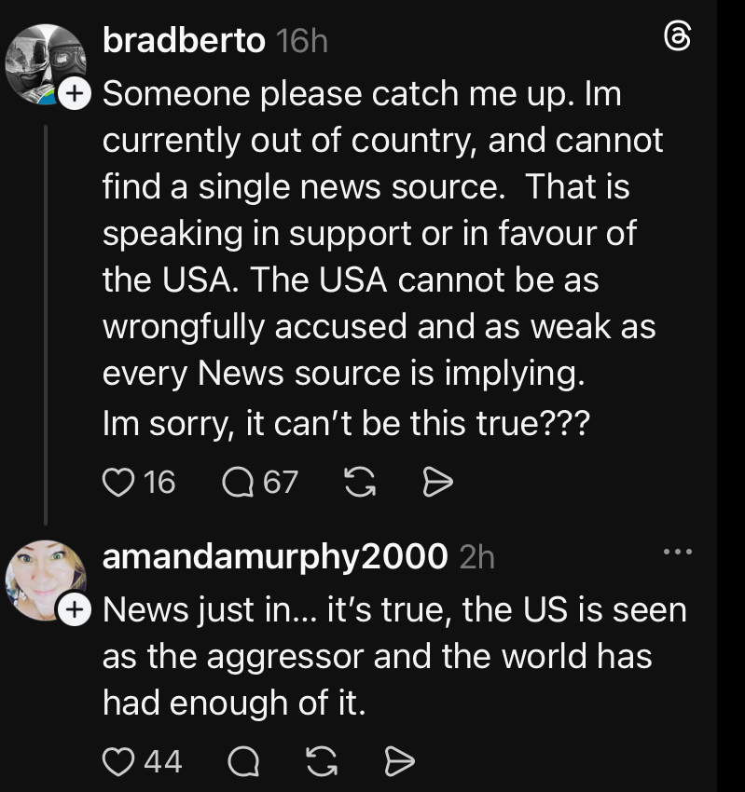Viewport: 745px width, 792px height.
Task: Like amandamurphy2000's reply
Action: click(117, 761)
